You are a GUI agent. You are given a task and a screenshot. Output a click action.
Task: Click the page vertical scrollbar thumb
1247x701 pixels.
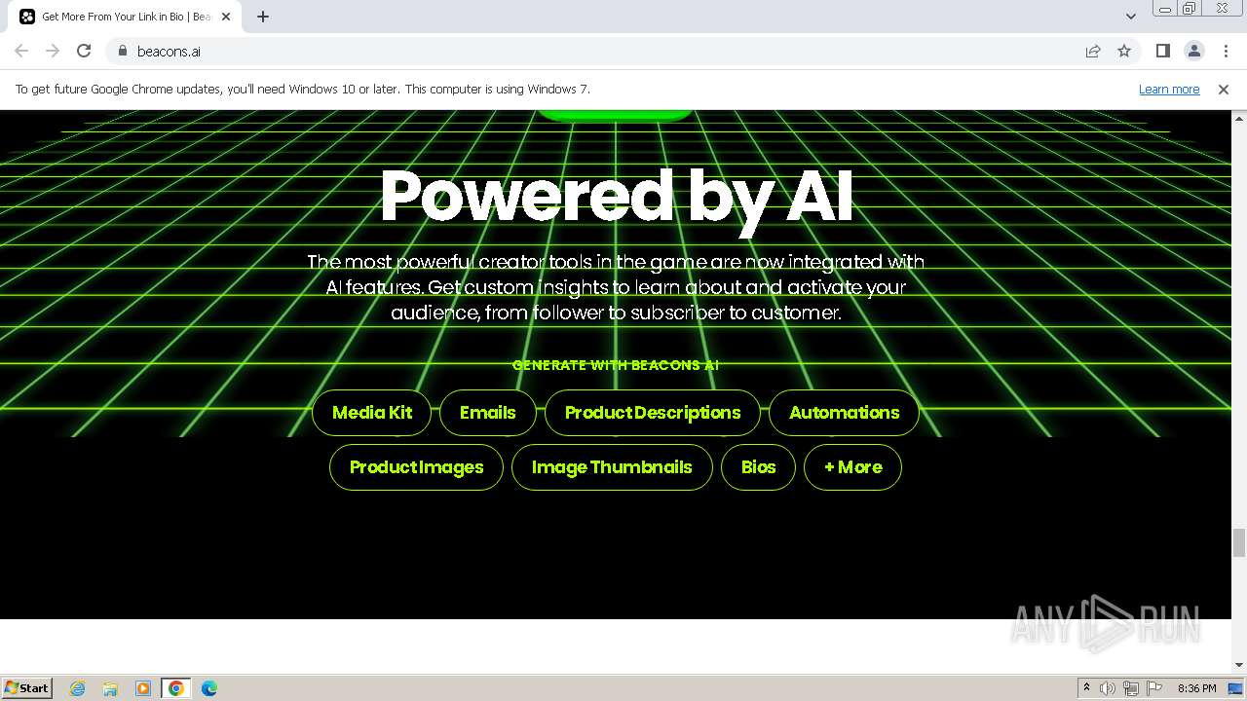point(1239,542)
